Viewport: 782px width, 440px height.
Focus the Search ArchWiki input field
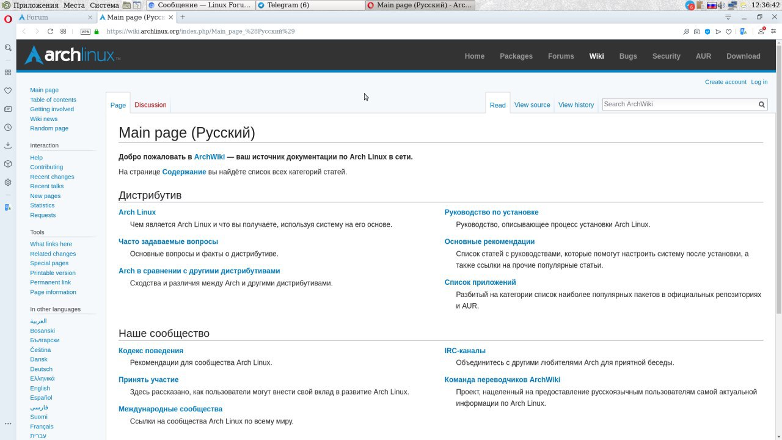coord(679,105)
